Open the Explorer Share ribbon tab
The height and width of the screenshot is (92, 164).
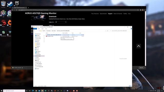coord(43,29)
